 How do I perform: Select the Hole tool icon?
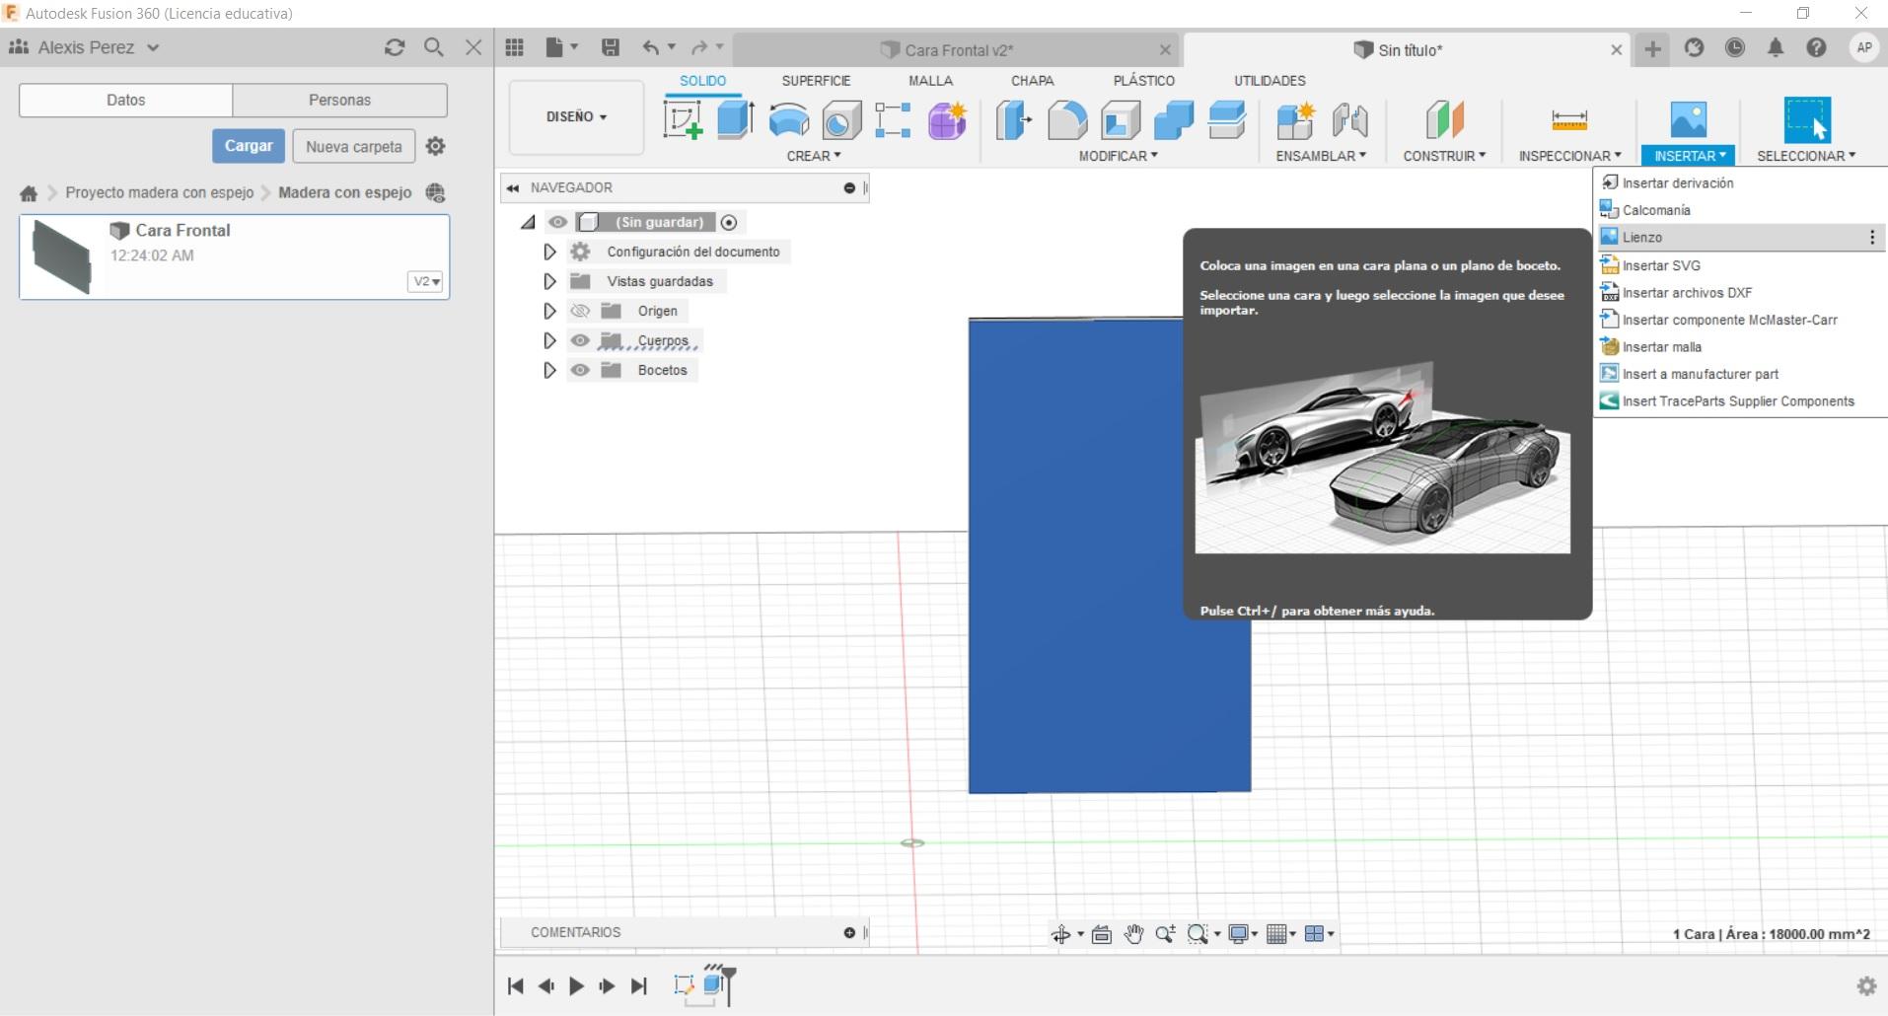[841, 120]
